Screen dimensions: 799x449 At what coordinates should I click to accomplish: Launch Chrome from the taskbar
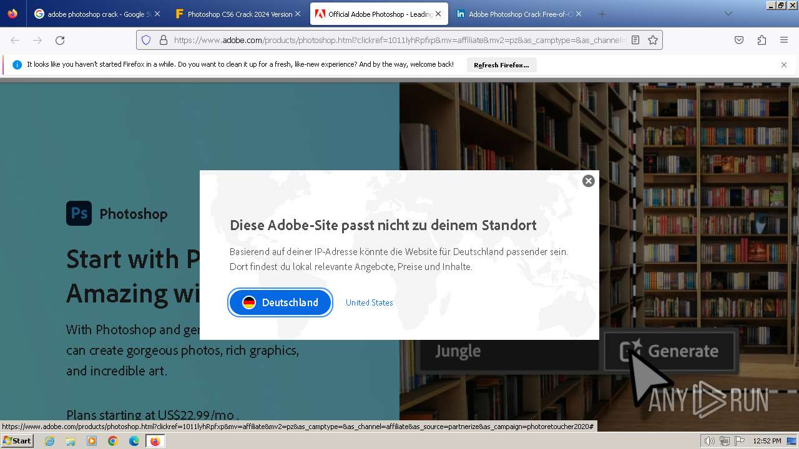coord(113,441)
